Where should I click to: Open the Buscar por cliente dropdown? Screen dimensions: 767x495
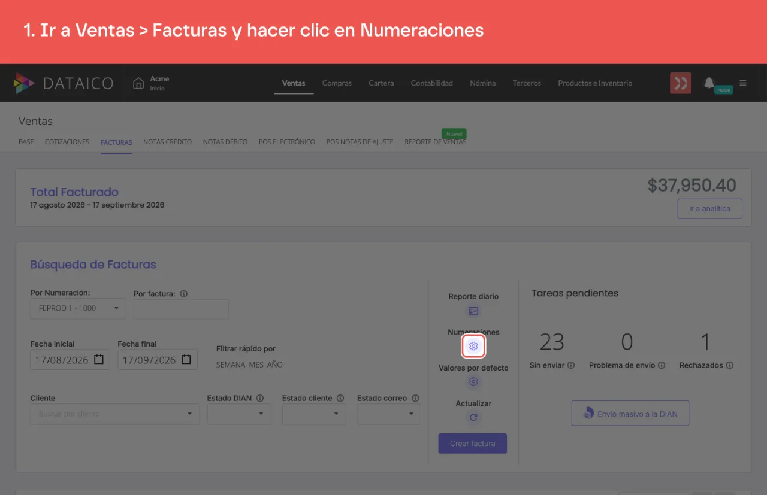(x=115, y=414)
